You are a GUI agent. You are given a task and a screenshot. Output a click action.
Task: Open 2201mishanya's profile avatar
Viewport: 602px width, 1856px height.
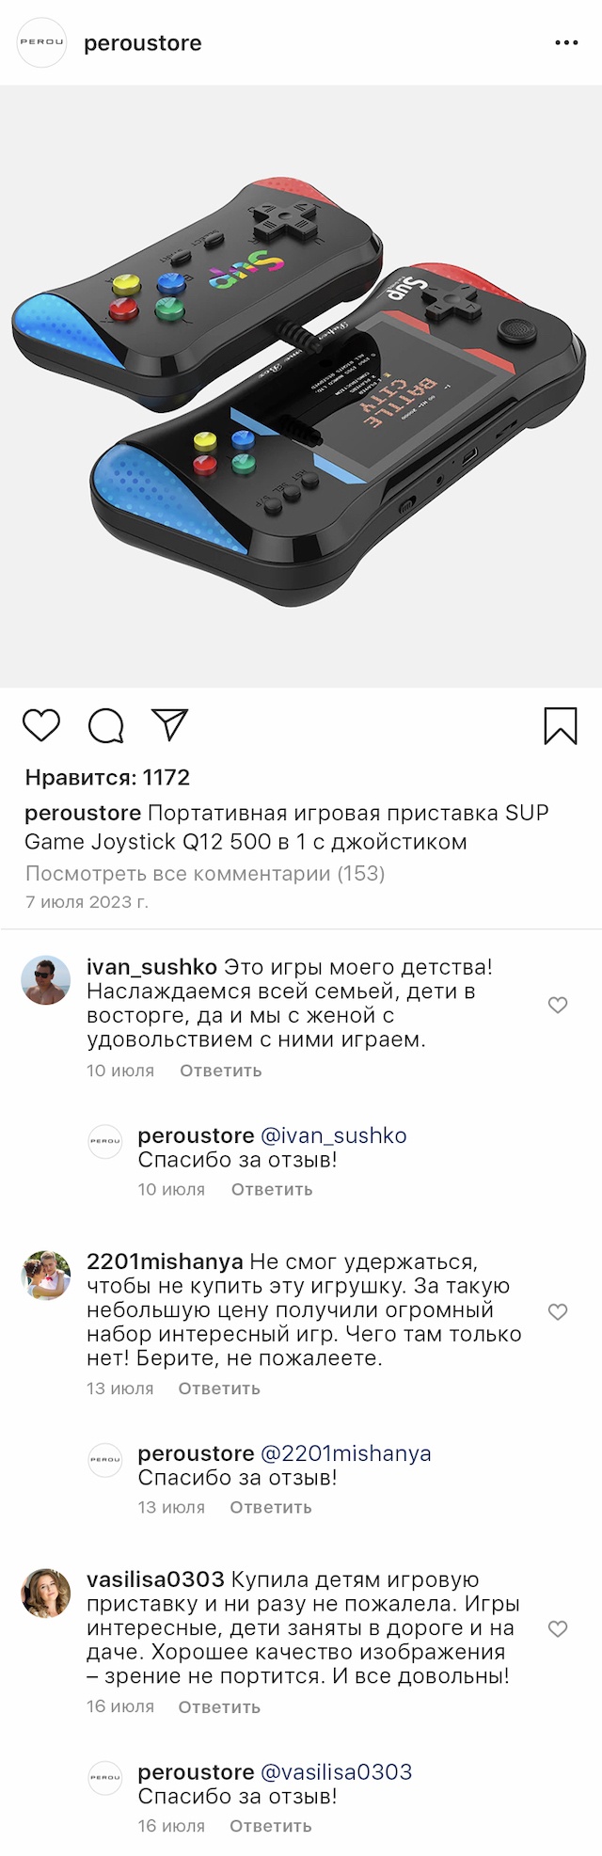pyautogui.click(x=46, y=1276)
